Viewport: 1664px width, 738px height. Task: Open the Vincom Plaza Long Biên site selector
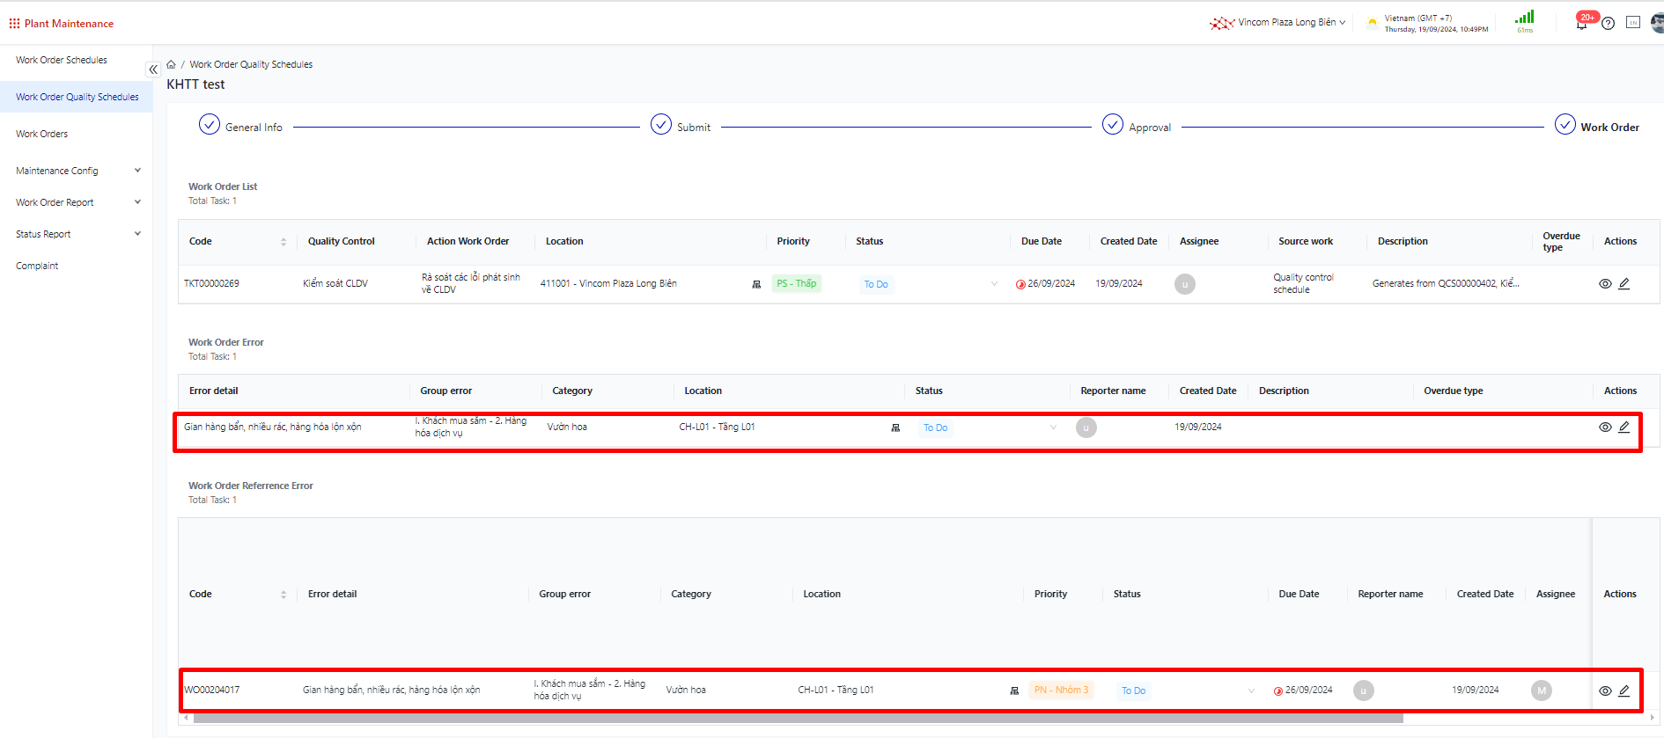[x=1285, y=23]
